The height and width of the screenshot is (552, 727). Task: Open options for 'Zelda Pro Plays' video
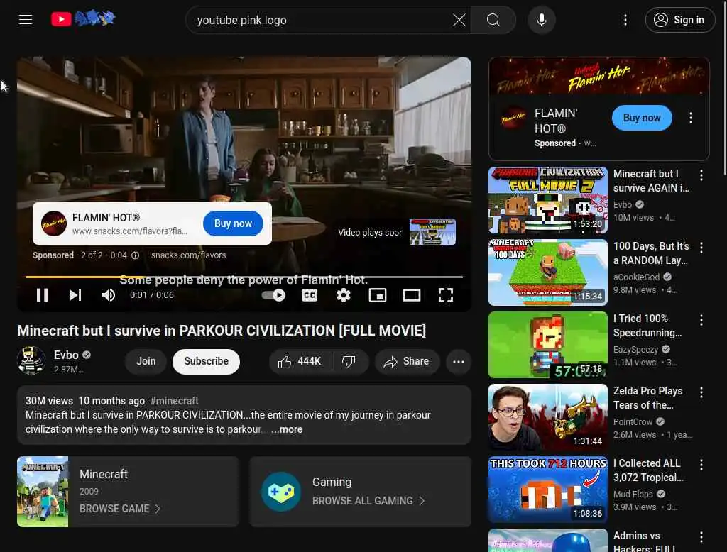[x=701, y=392]
